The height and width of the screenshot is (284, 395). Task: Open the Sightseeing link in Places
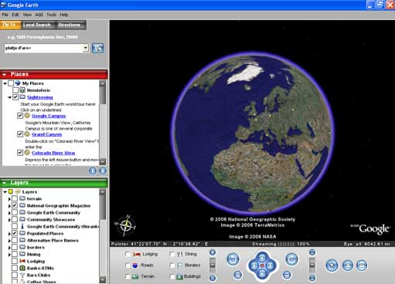coord(40,97)
